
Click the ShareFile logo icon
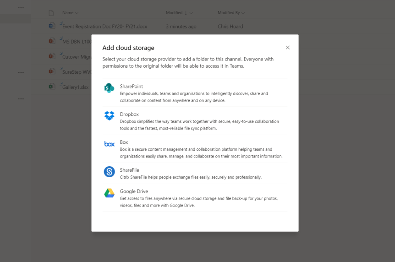(109, 172)
